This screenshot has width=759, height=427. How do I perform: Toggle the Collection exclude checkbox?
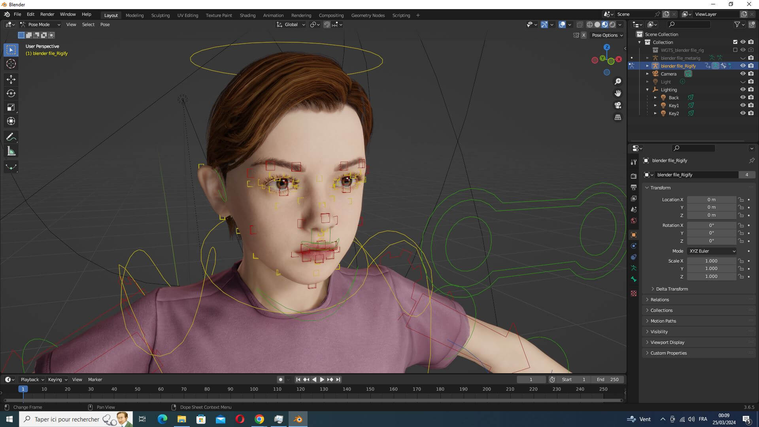[x=735, y=42]
